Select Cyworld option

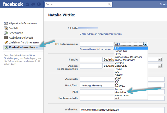pos(131,63)
